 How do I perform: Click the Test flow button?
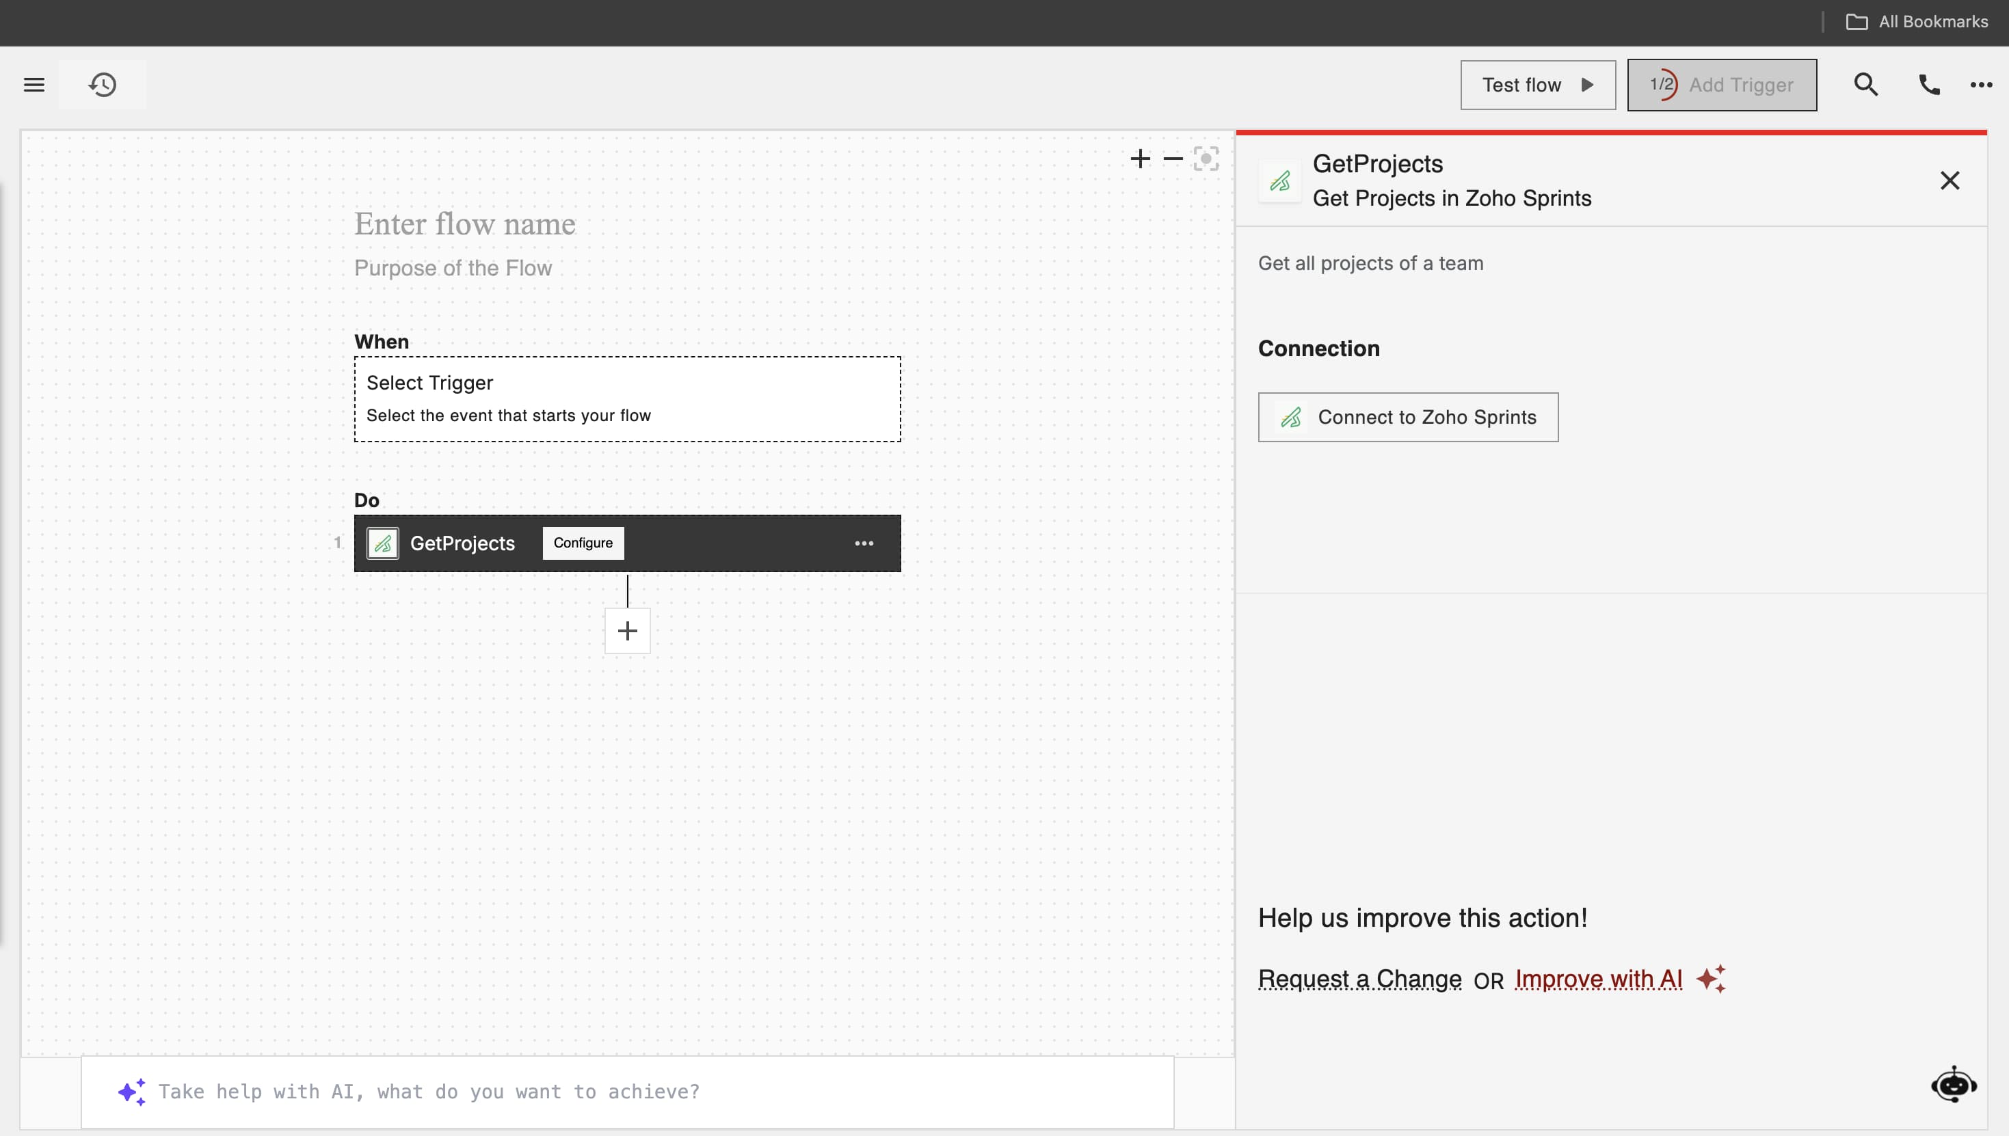1538,85
